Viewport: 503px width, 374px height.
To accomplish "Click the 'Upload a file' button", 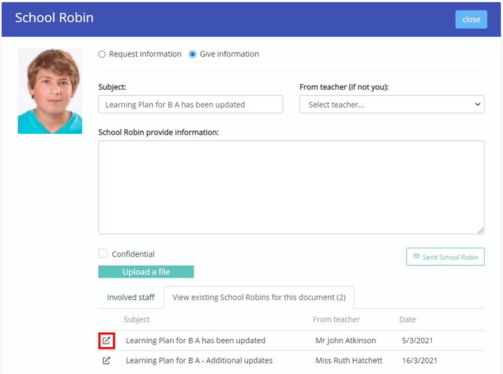I will (x=146, y=271).
